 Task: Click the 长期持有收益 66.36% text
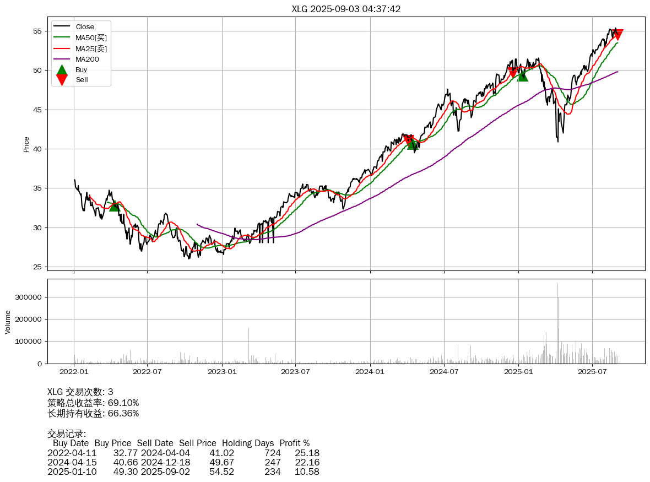coord(93,413)
